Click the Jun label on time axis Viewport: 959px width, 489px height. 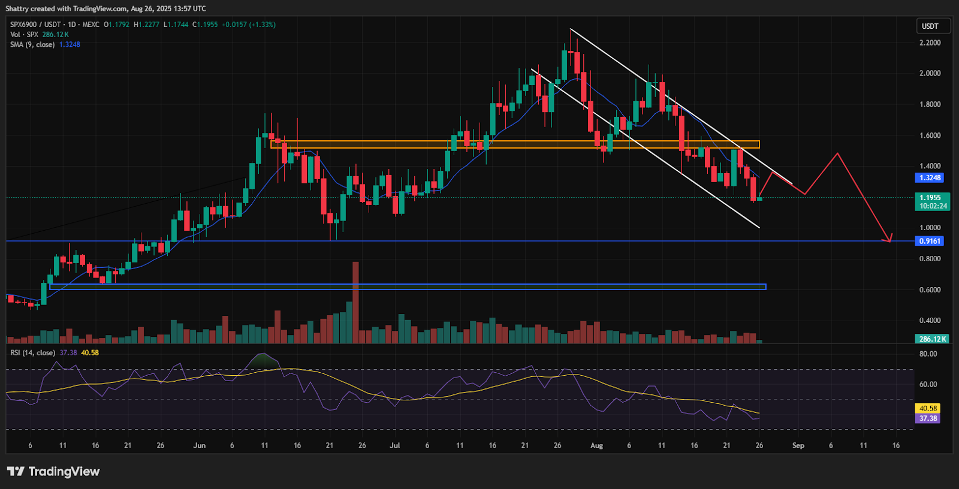point(200,446)
